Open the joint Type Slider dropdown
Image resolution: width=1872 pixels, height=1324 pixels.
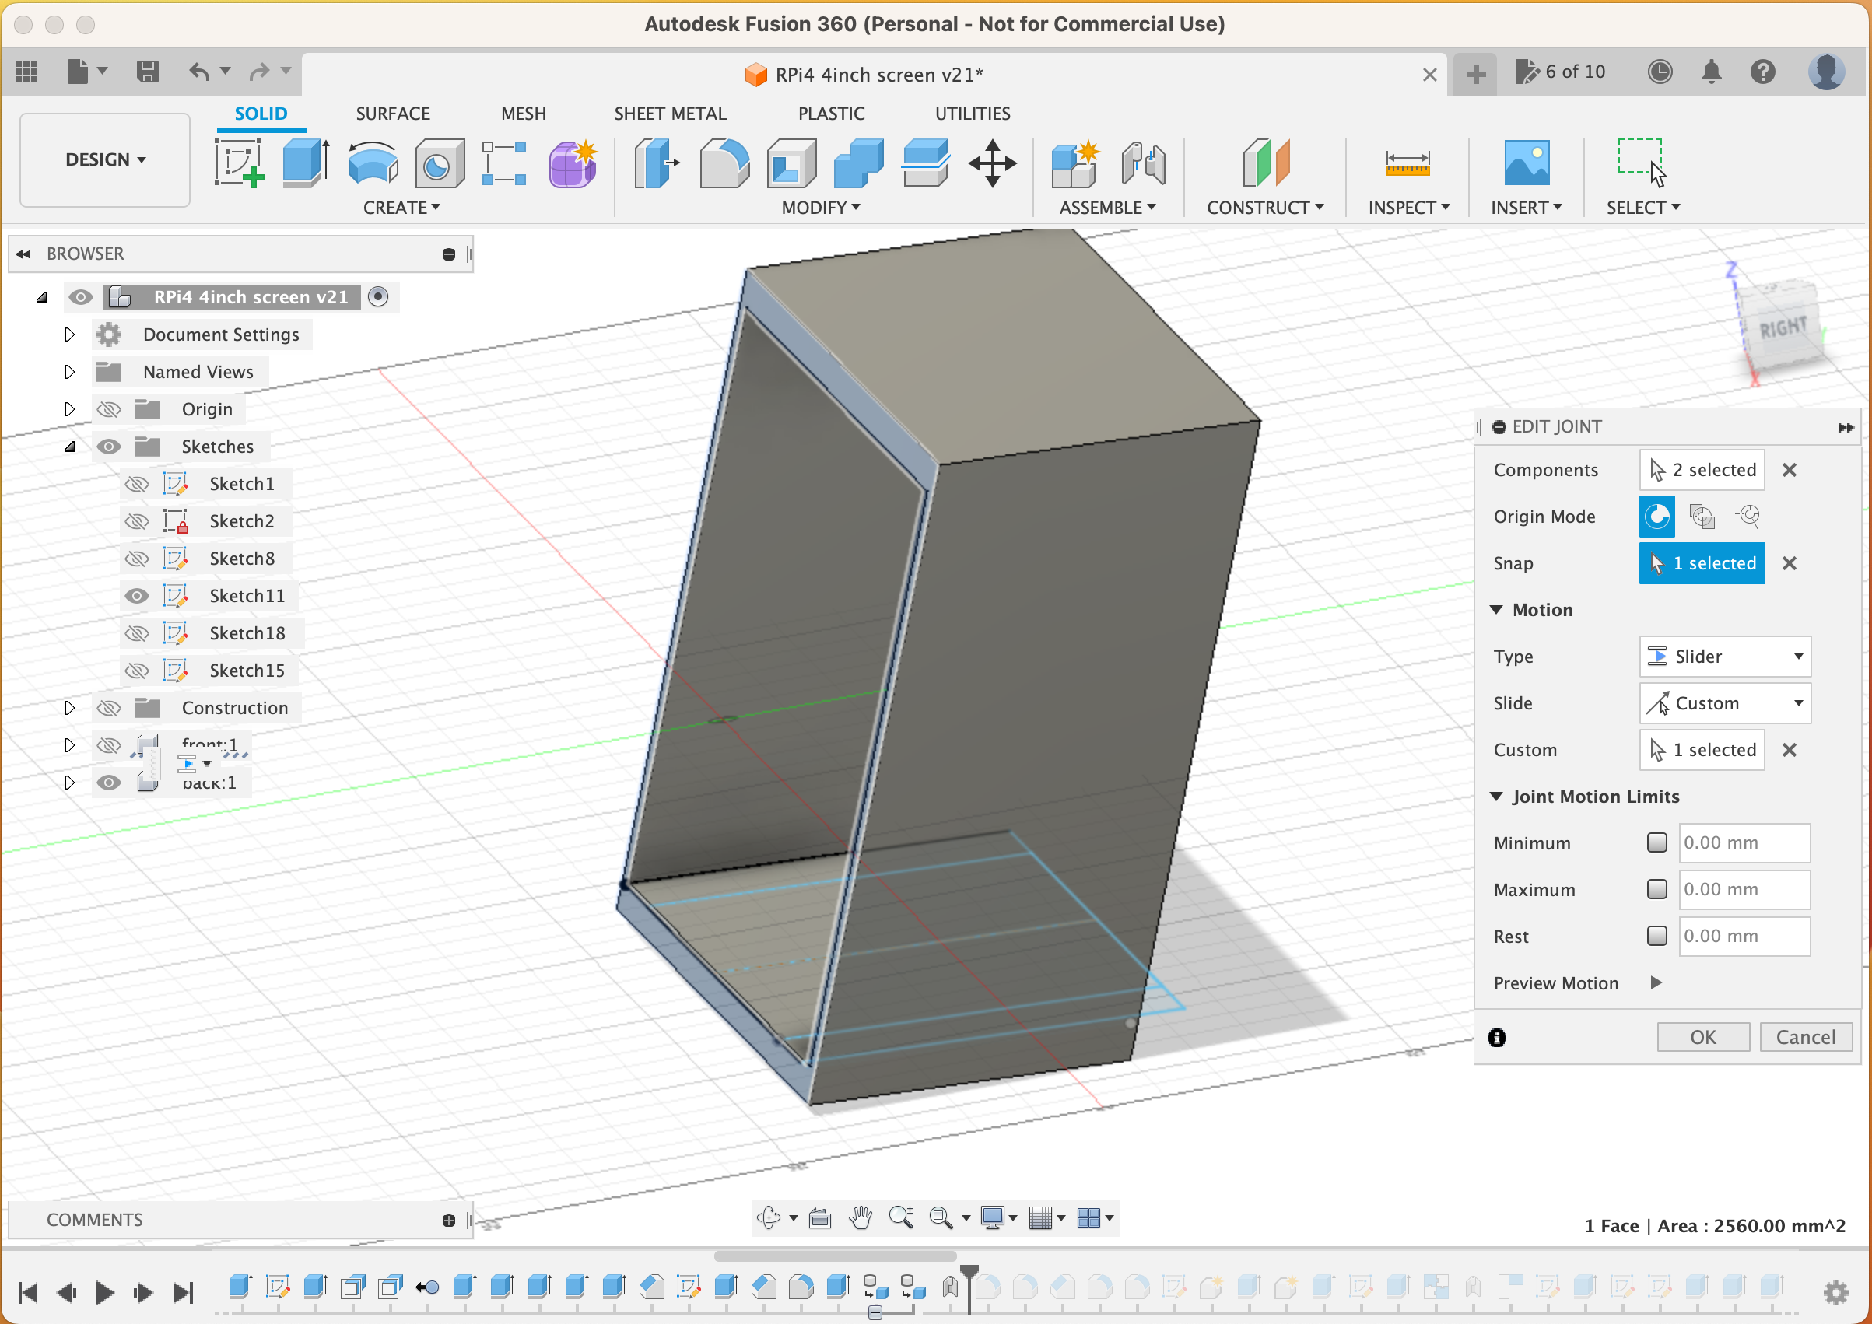1724,657
